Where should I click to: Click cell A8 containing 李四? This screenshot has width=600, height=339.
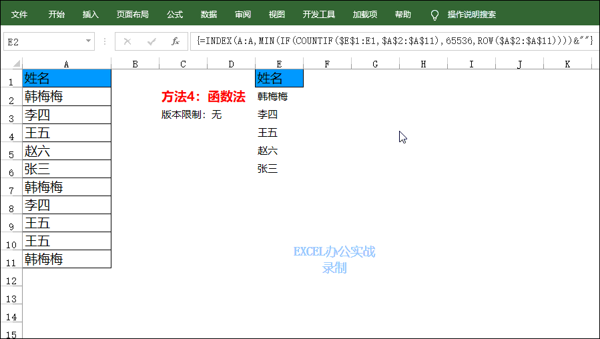67,205
